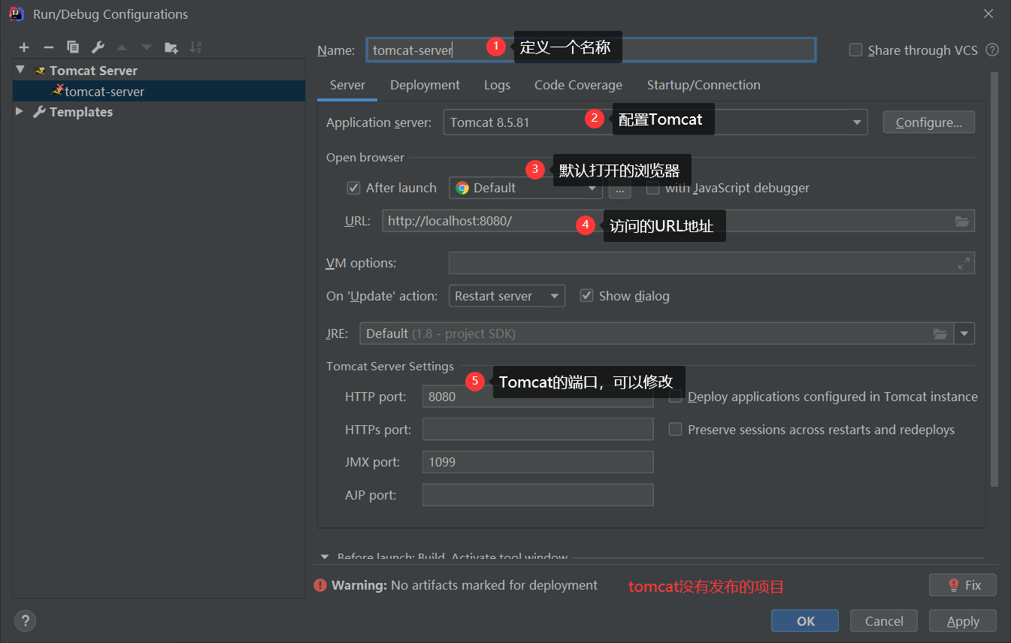Close the Run/Debug Configurations dialog
The image size is (1011, 643).
(x=988, y=14)
